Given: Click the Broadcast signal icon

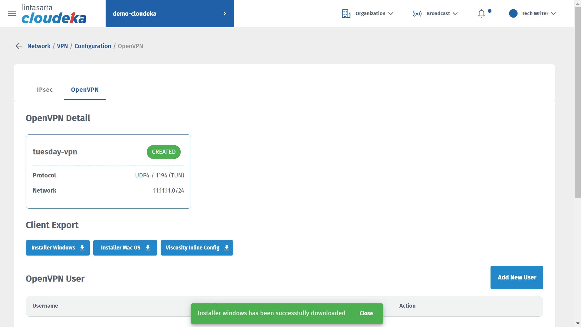Looking at the screenshot, I should pos(417,14).
